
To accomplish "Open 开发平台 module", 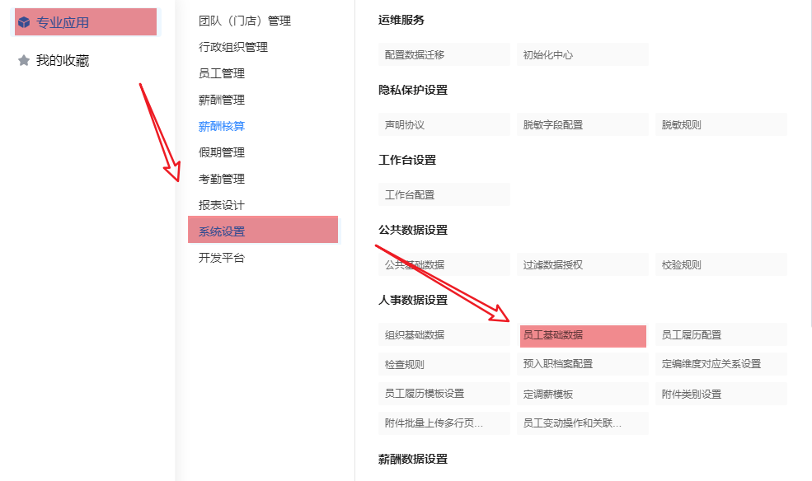I will pos(222,258).
